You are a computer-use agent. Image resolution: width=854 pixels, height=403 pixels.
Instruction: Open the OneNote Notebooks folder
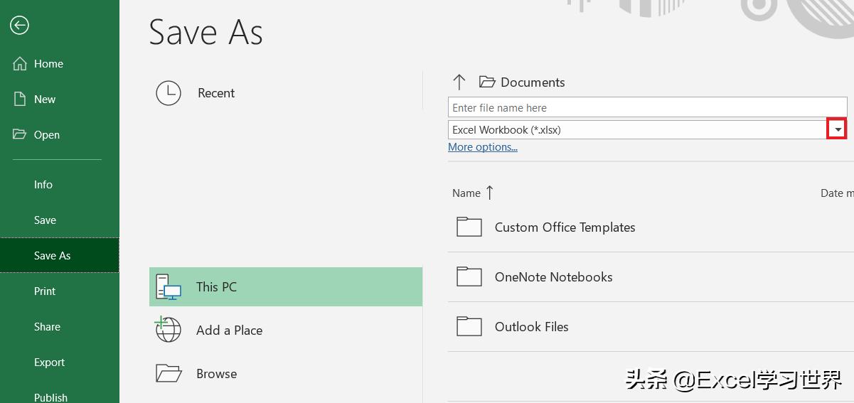[x=553, y=277]
